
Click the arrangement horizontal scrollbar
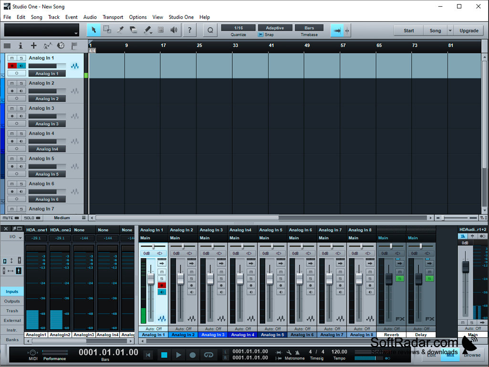[x=187, y=218]
